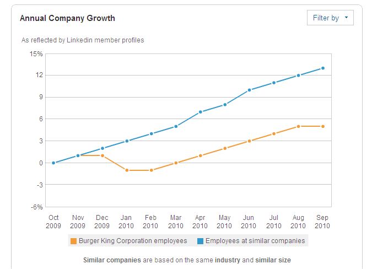The height and width of the screenshot is (269, 372).
Task: Click the orange data point for Jan 2010
Action: coord(127,170)
